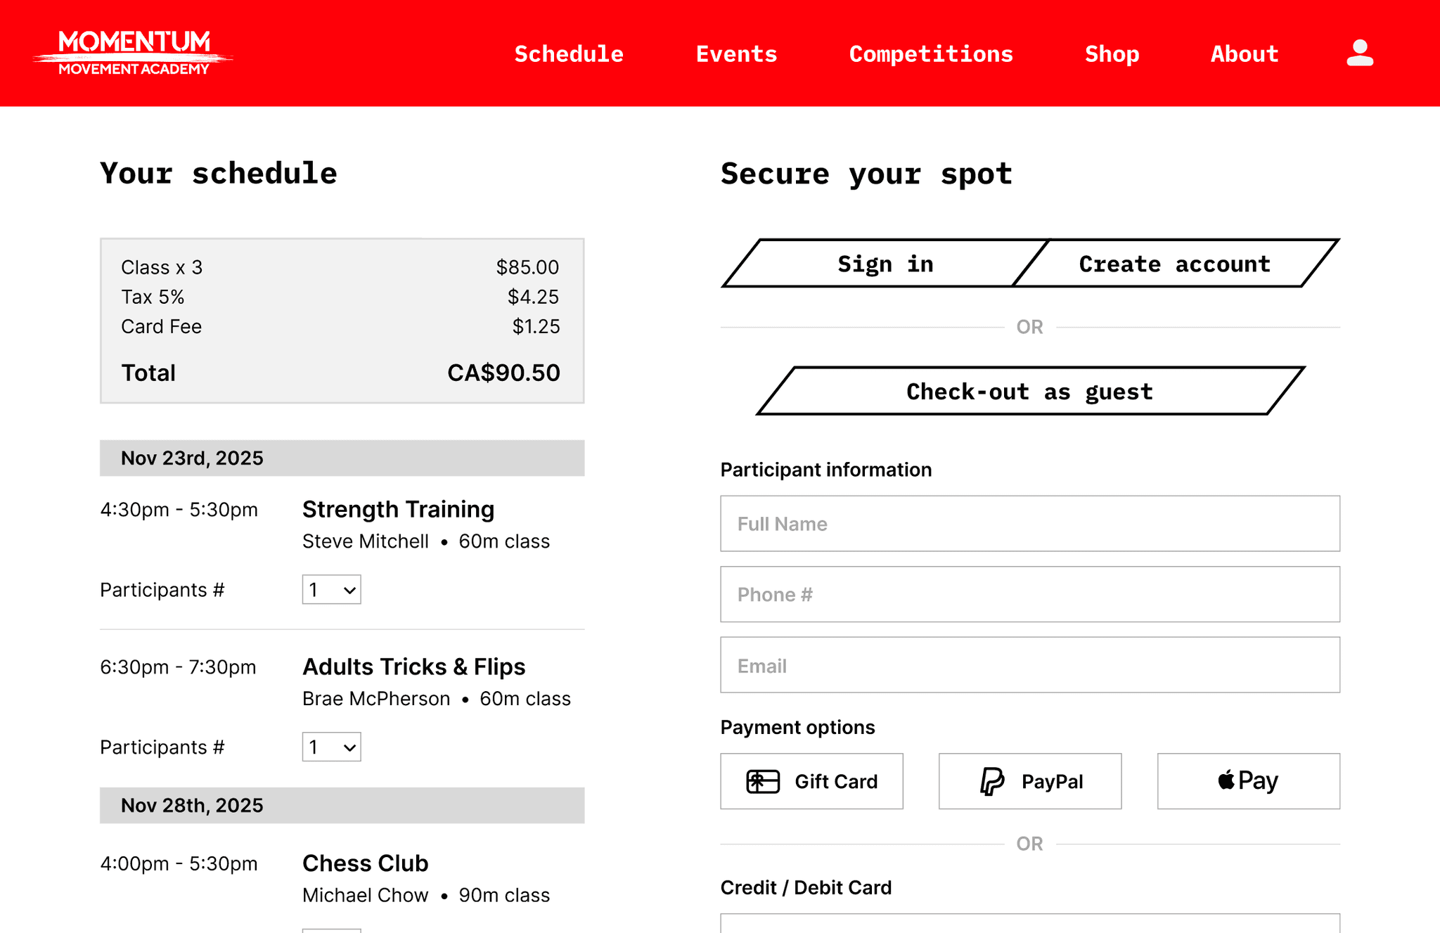Open the Schedule menu item

pos(568,54)
